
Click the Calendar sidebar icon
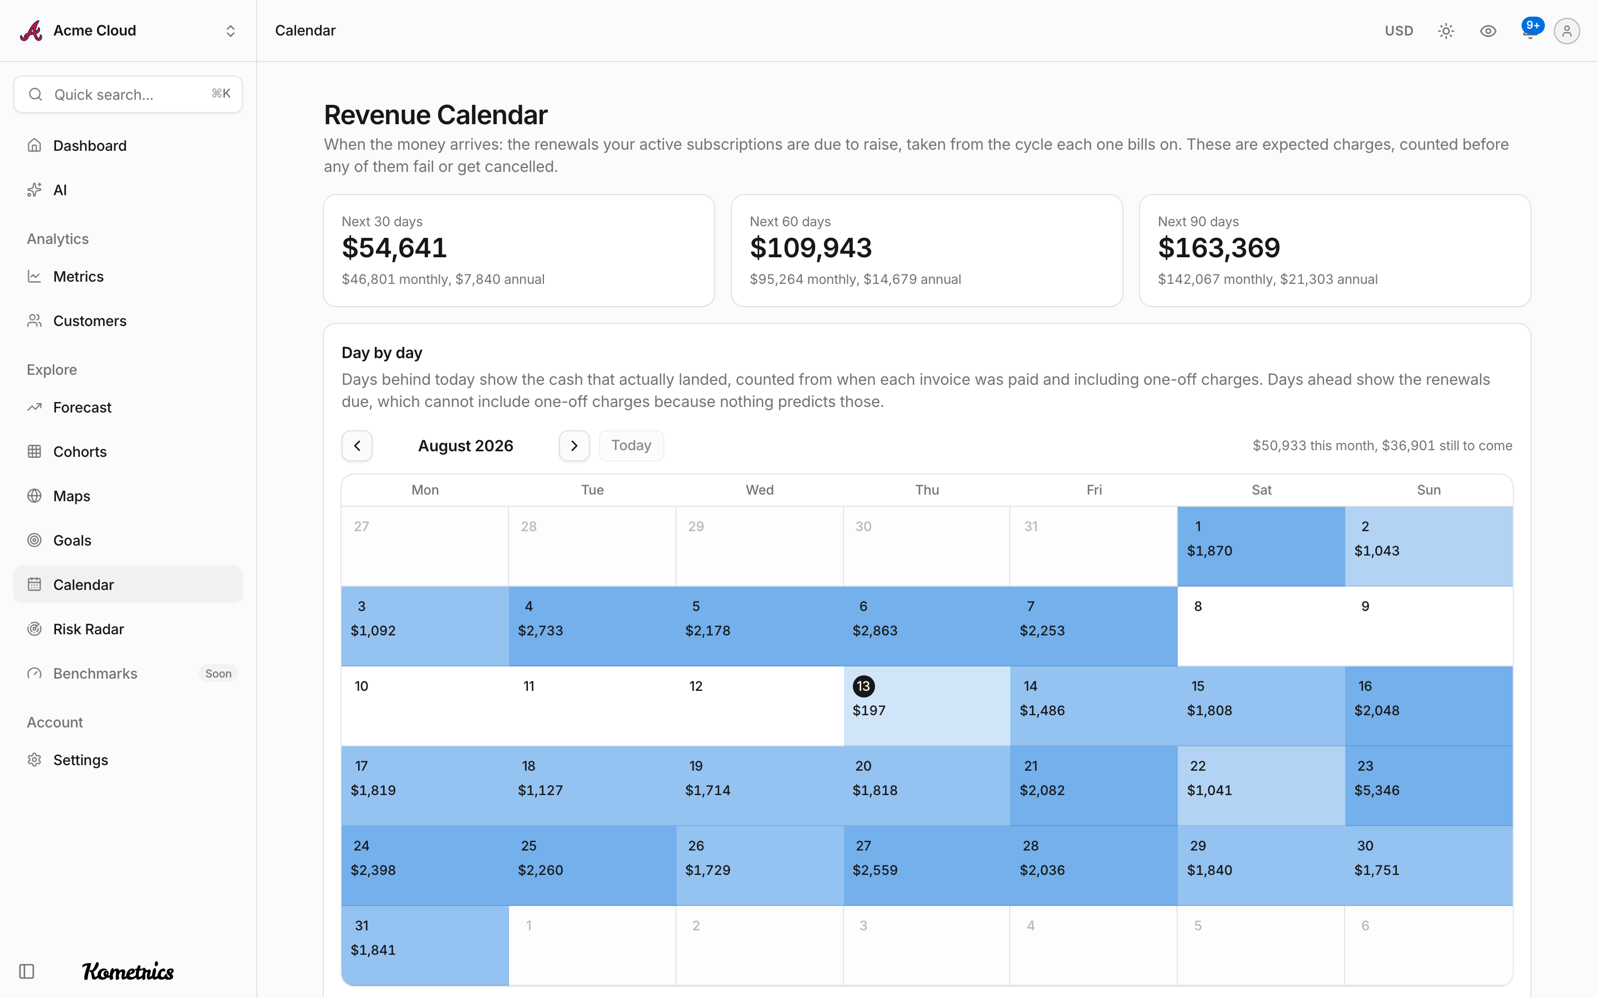point(34,584)
